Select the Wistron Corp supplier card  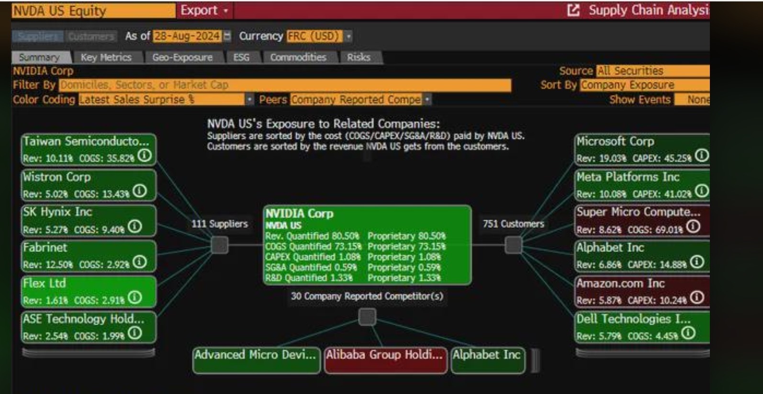point(89,185)
